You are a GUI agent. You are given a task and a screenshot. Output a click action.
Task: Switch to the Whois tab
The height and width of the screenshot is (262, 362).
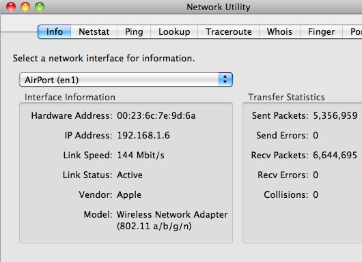click(279, 31)
